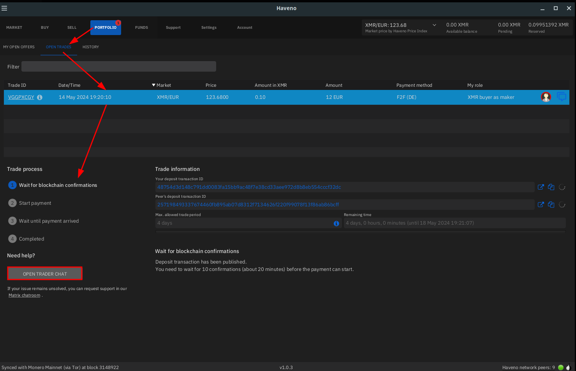Select the PORTFOLIO tab
576x371 pixels.
coord(106,28)
